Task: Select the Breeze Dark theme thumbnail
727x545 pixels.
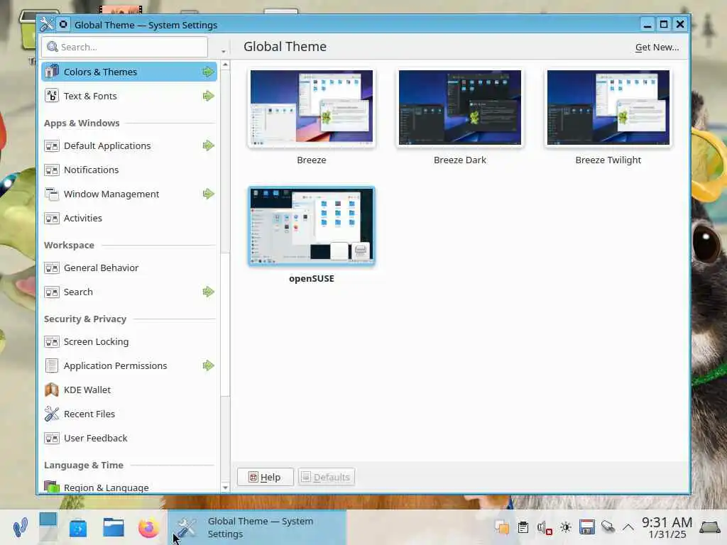Action: [459, 108]
